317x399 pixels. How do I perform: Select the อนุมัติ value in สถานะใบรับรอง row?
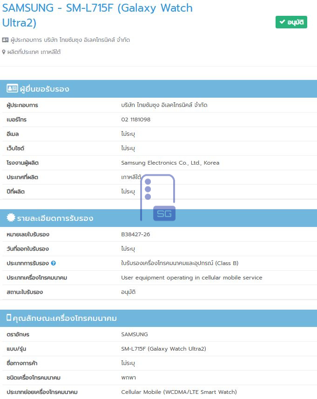click(x=128, y=292)
